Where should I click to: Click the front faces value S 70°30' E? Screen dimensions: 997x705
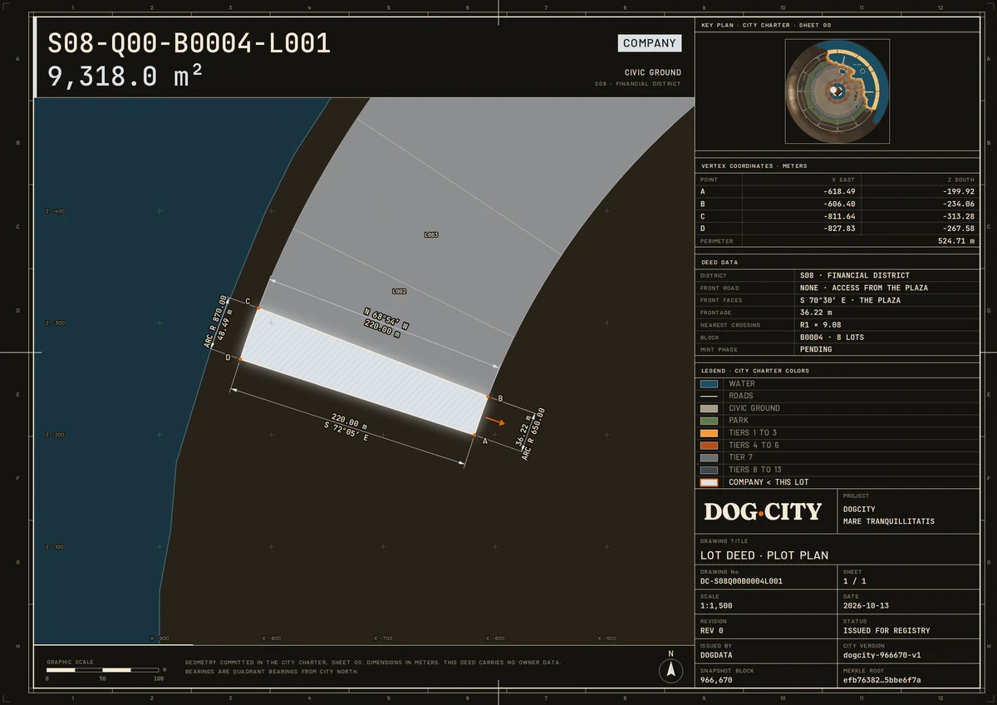point(851,300)
